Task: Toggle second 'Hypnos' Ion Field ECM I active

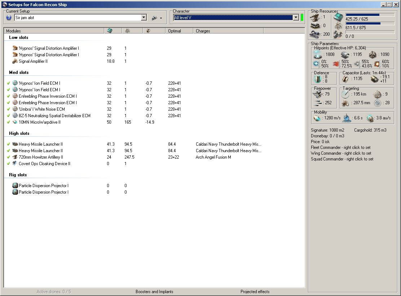Action: click(8, 90)
